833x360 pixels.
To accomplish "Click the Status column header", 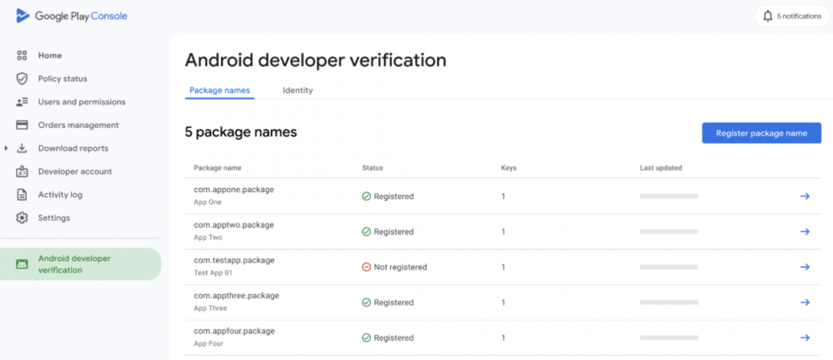I will 373,168.
